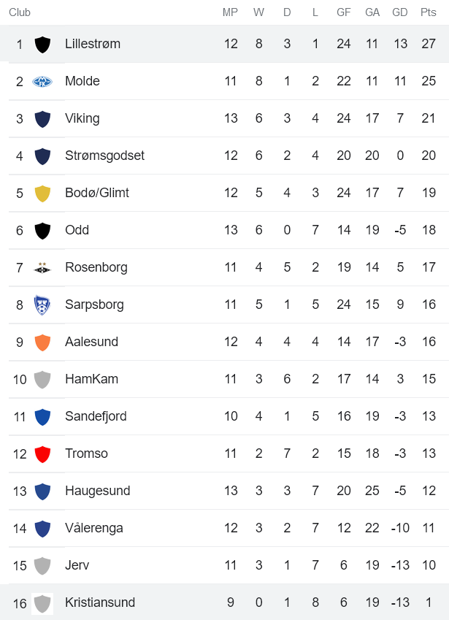Click the Sarpsborg crest icon

coord(42,305)
